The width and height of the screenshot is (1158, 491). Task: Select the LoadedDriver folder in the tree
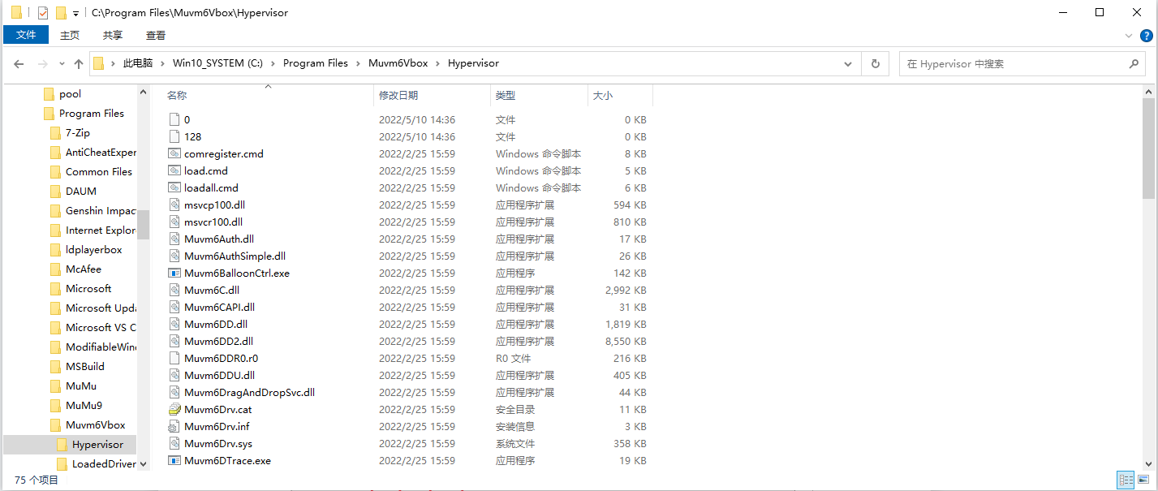tap(104, 464)
